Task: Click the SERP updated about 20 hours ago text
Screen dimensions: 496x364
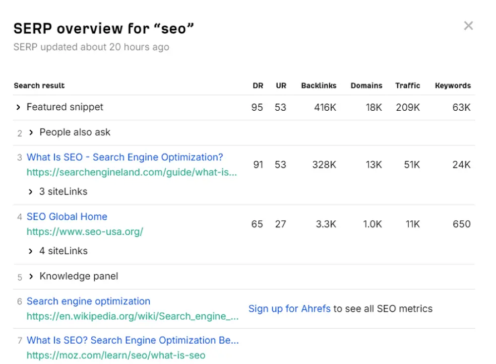Action: click(91, 47)
